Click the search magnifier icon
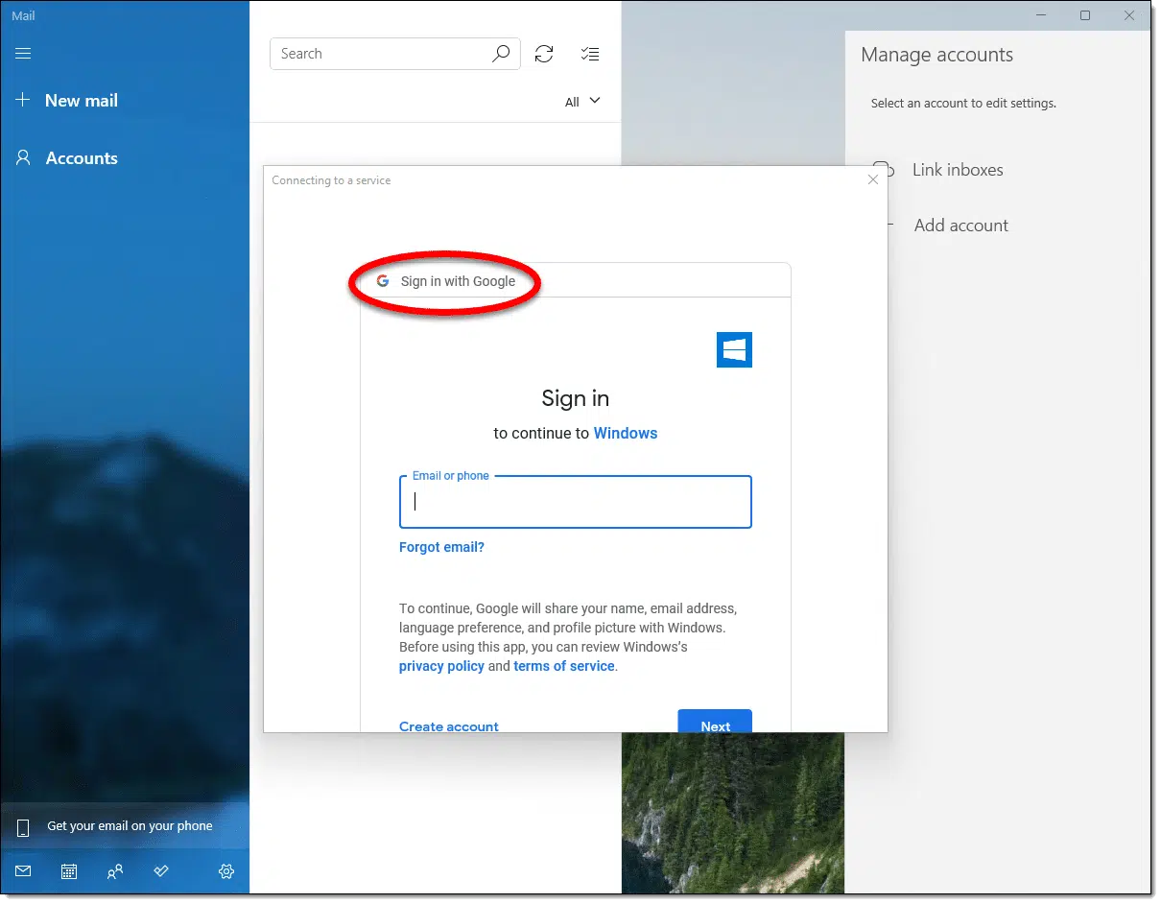 tap(501, 54)
